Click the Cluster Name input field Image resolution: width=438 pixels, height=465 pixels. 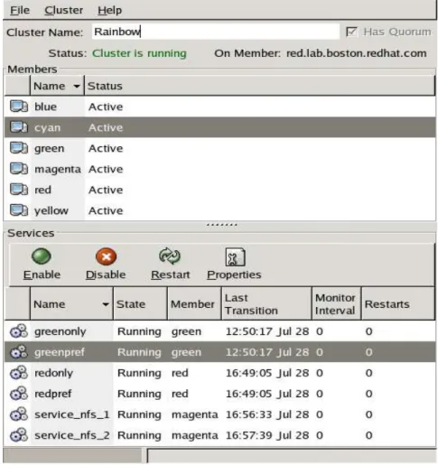pos(216,32)
